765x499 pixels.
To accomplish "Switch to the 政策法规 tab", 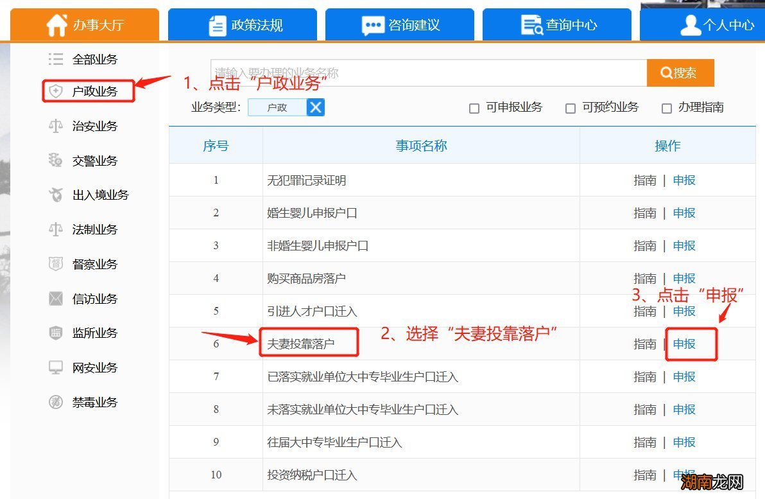I will click(243, 24).
